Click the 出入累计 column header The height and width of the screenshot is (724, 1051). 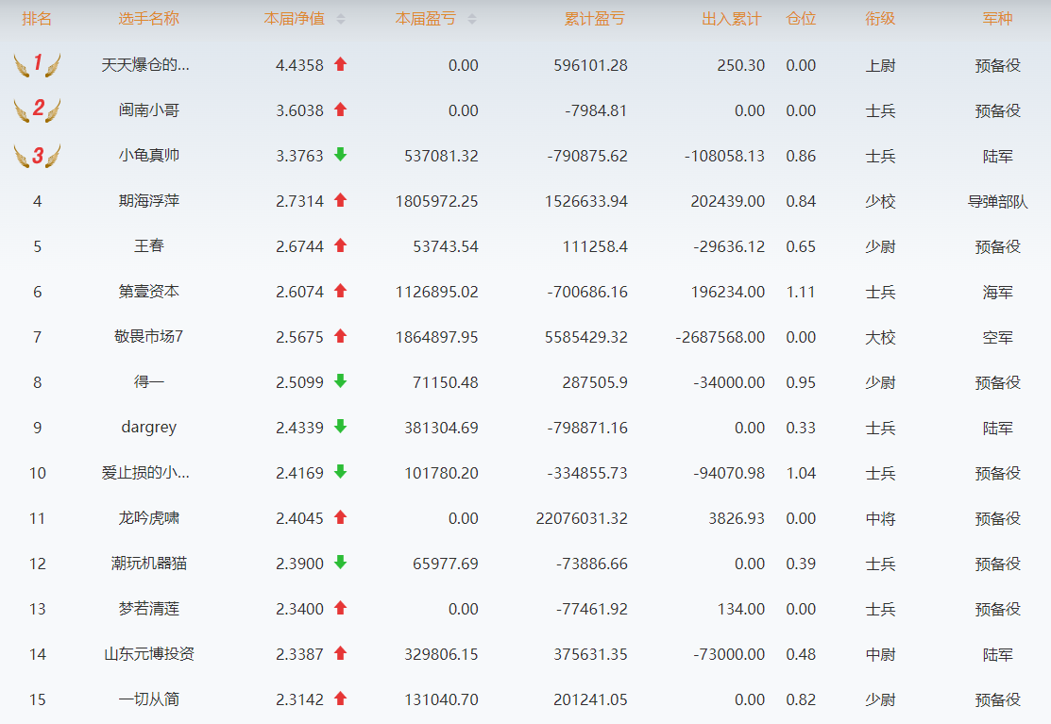[731, 19]
